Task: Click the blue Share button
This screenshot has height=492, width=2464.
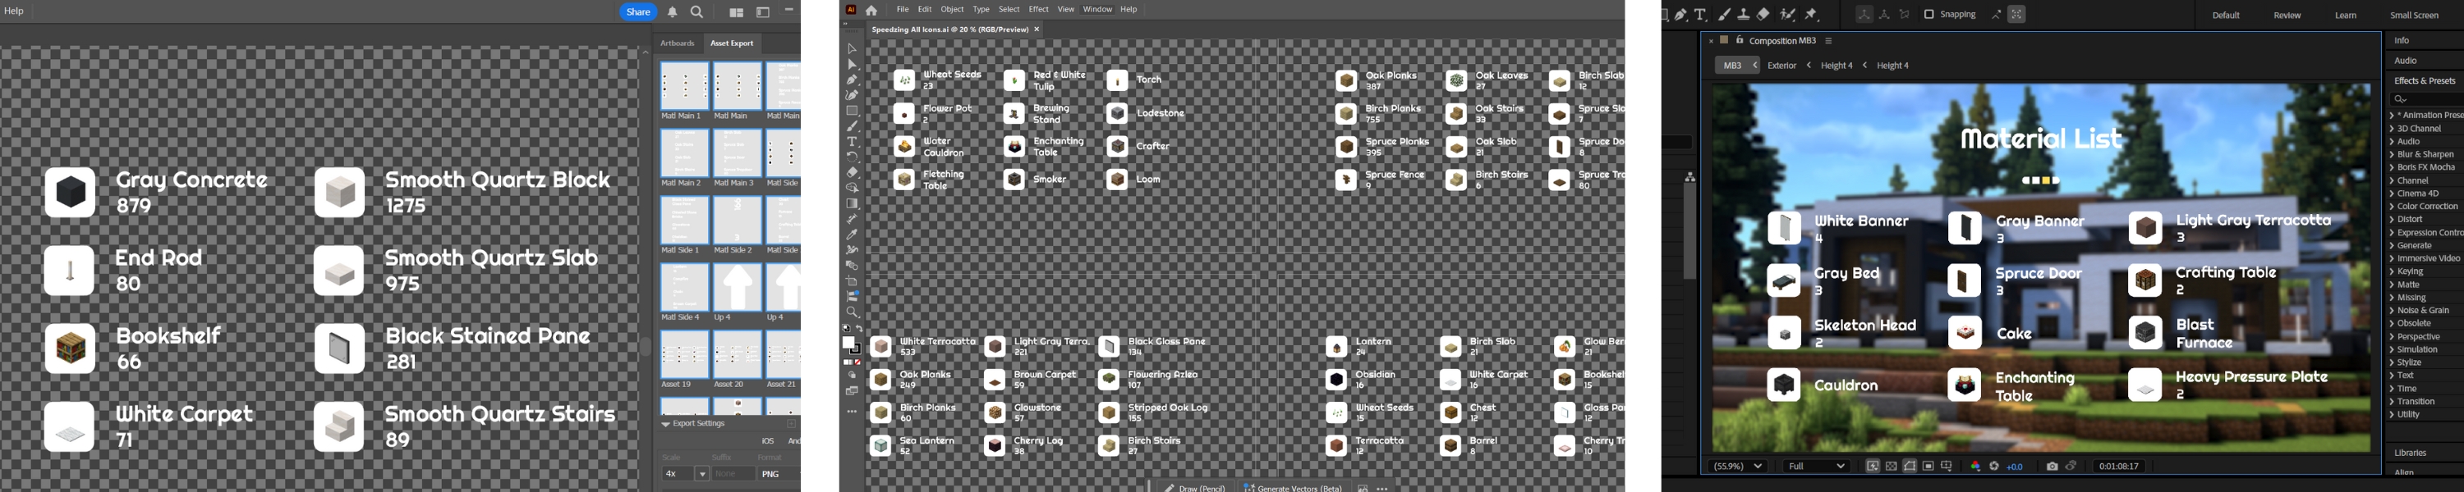Action: pos(638,12)
